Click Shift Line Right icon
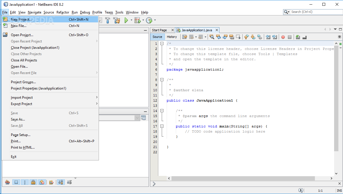Screen dimensions: 343x194 (x=275, y=37)
